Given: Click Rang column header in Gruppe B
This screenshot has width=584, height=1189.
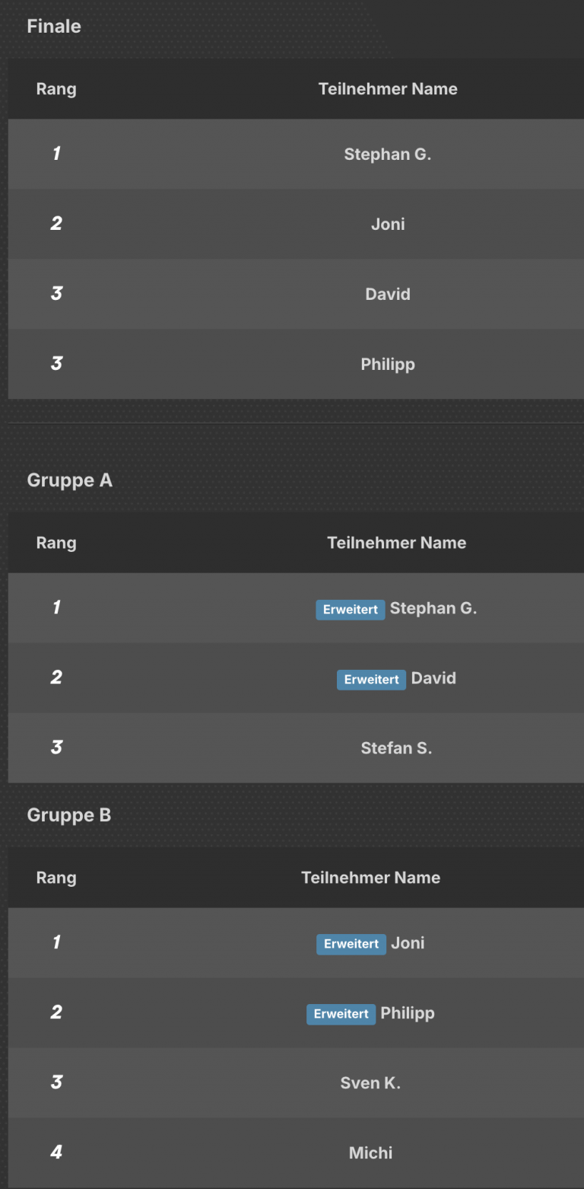Looking at the screenshot, I should (x=56, y=878).
